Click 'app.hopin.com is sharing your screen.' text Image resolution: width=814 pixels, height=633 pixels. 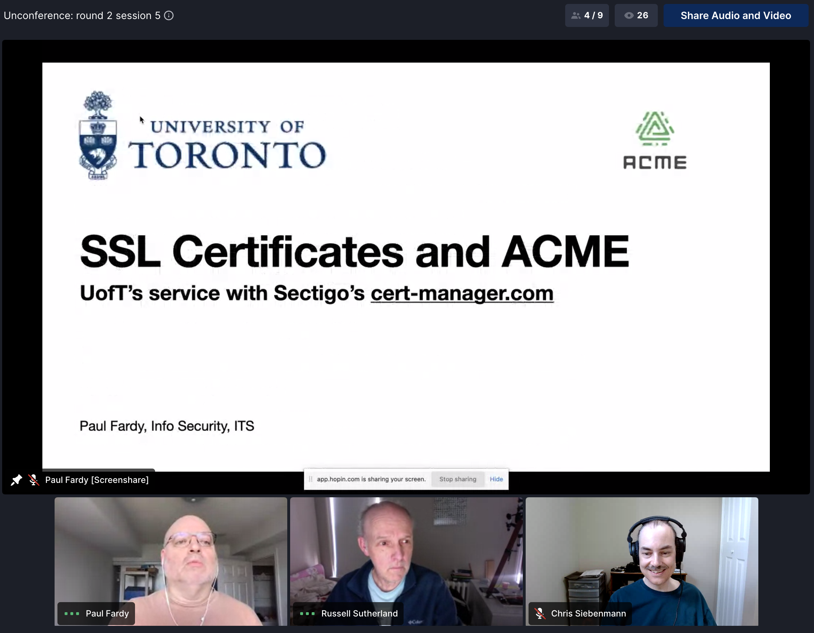click(371, 479)
